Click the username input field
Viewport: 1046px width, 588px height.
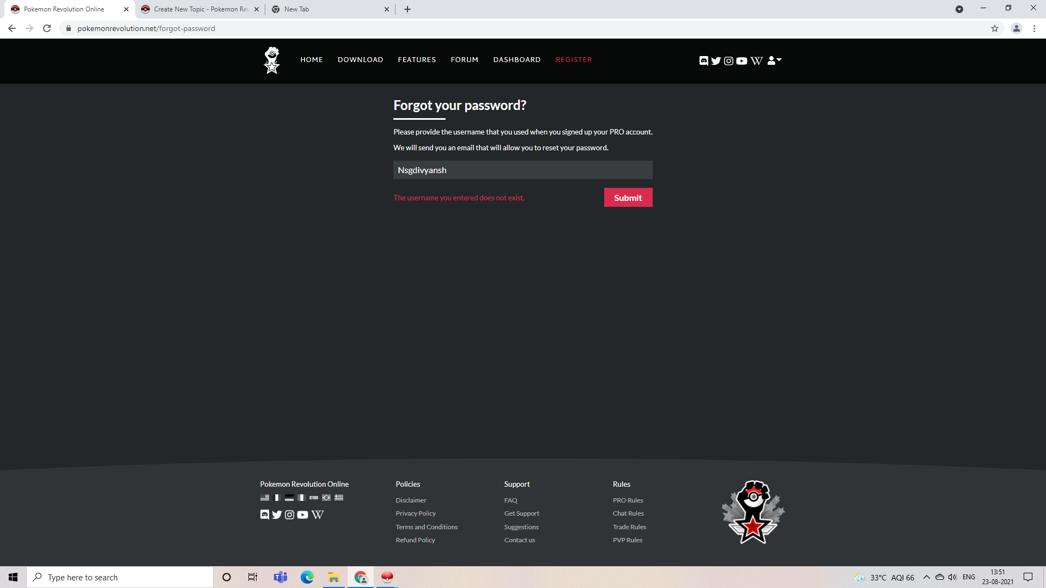(522, 170)
